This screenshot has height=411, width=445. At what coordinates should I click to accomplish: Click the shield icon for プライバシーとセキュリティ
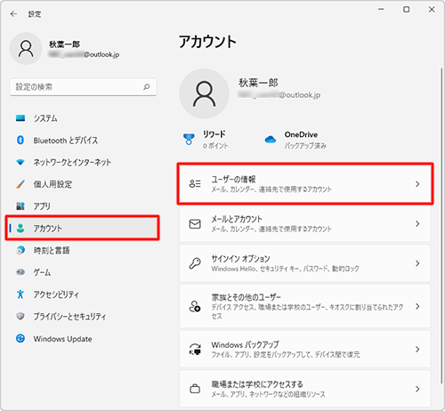[20, 316]
